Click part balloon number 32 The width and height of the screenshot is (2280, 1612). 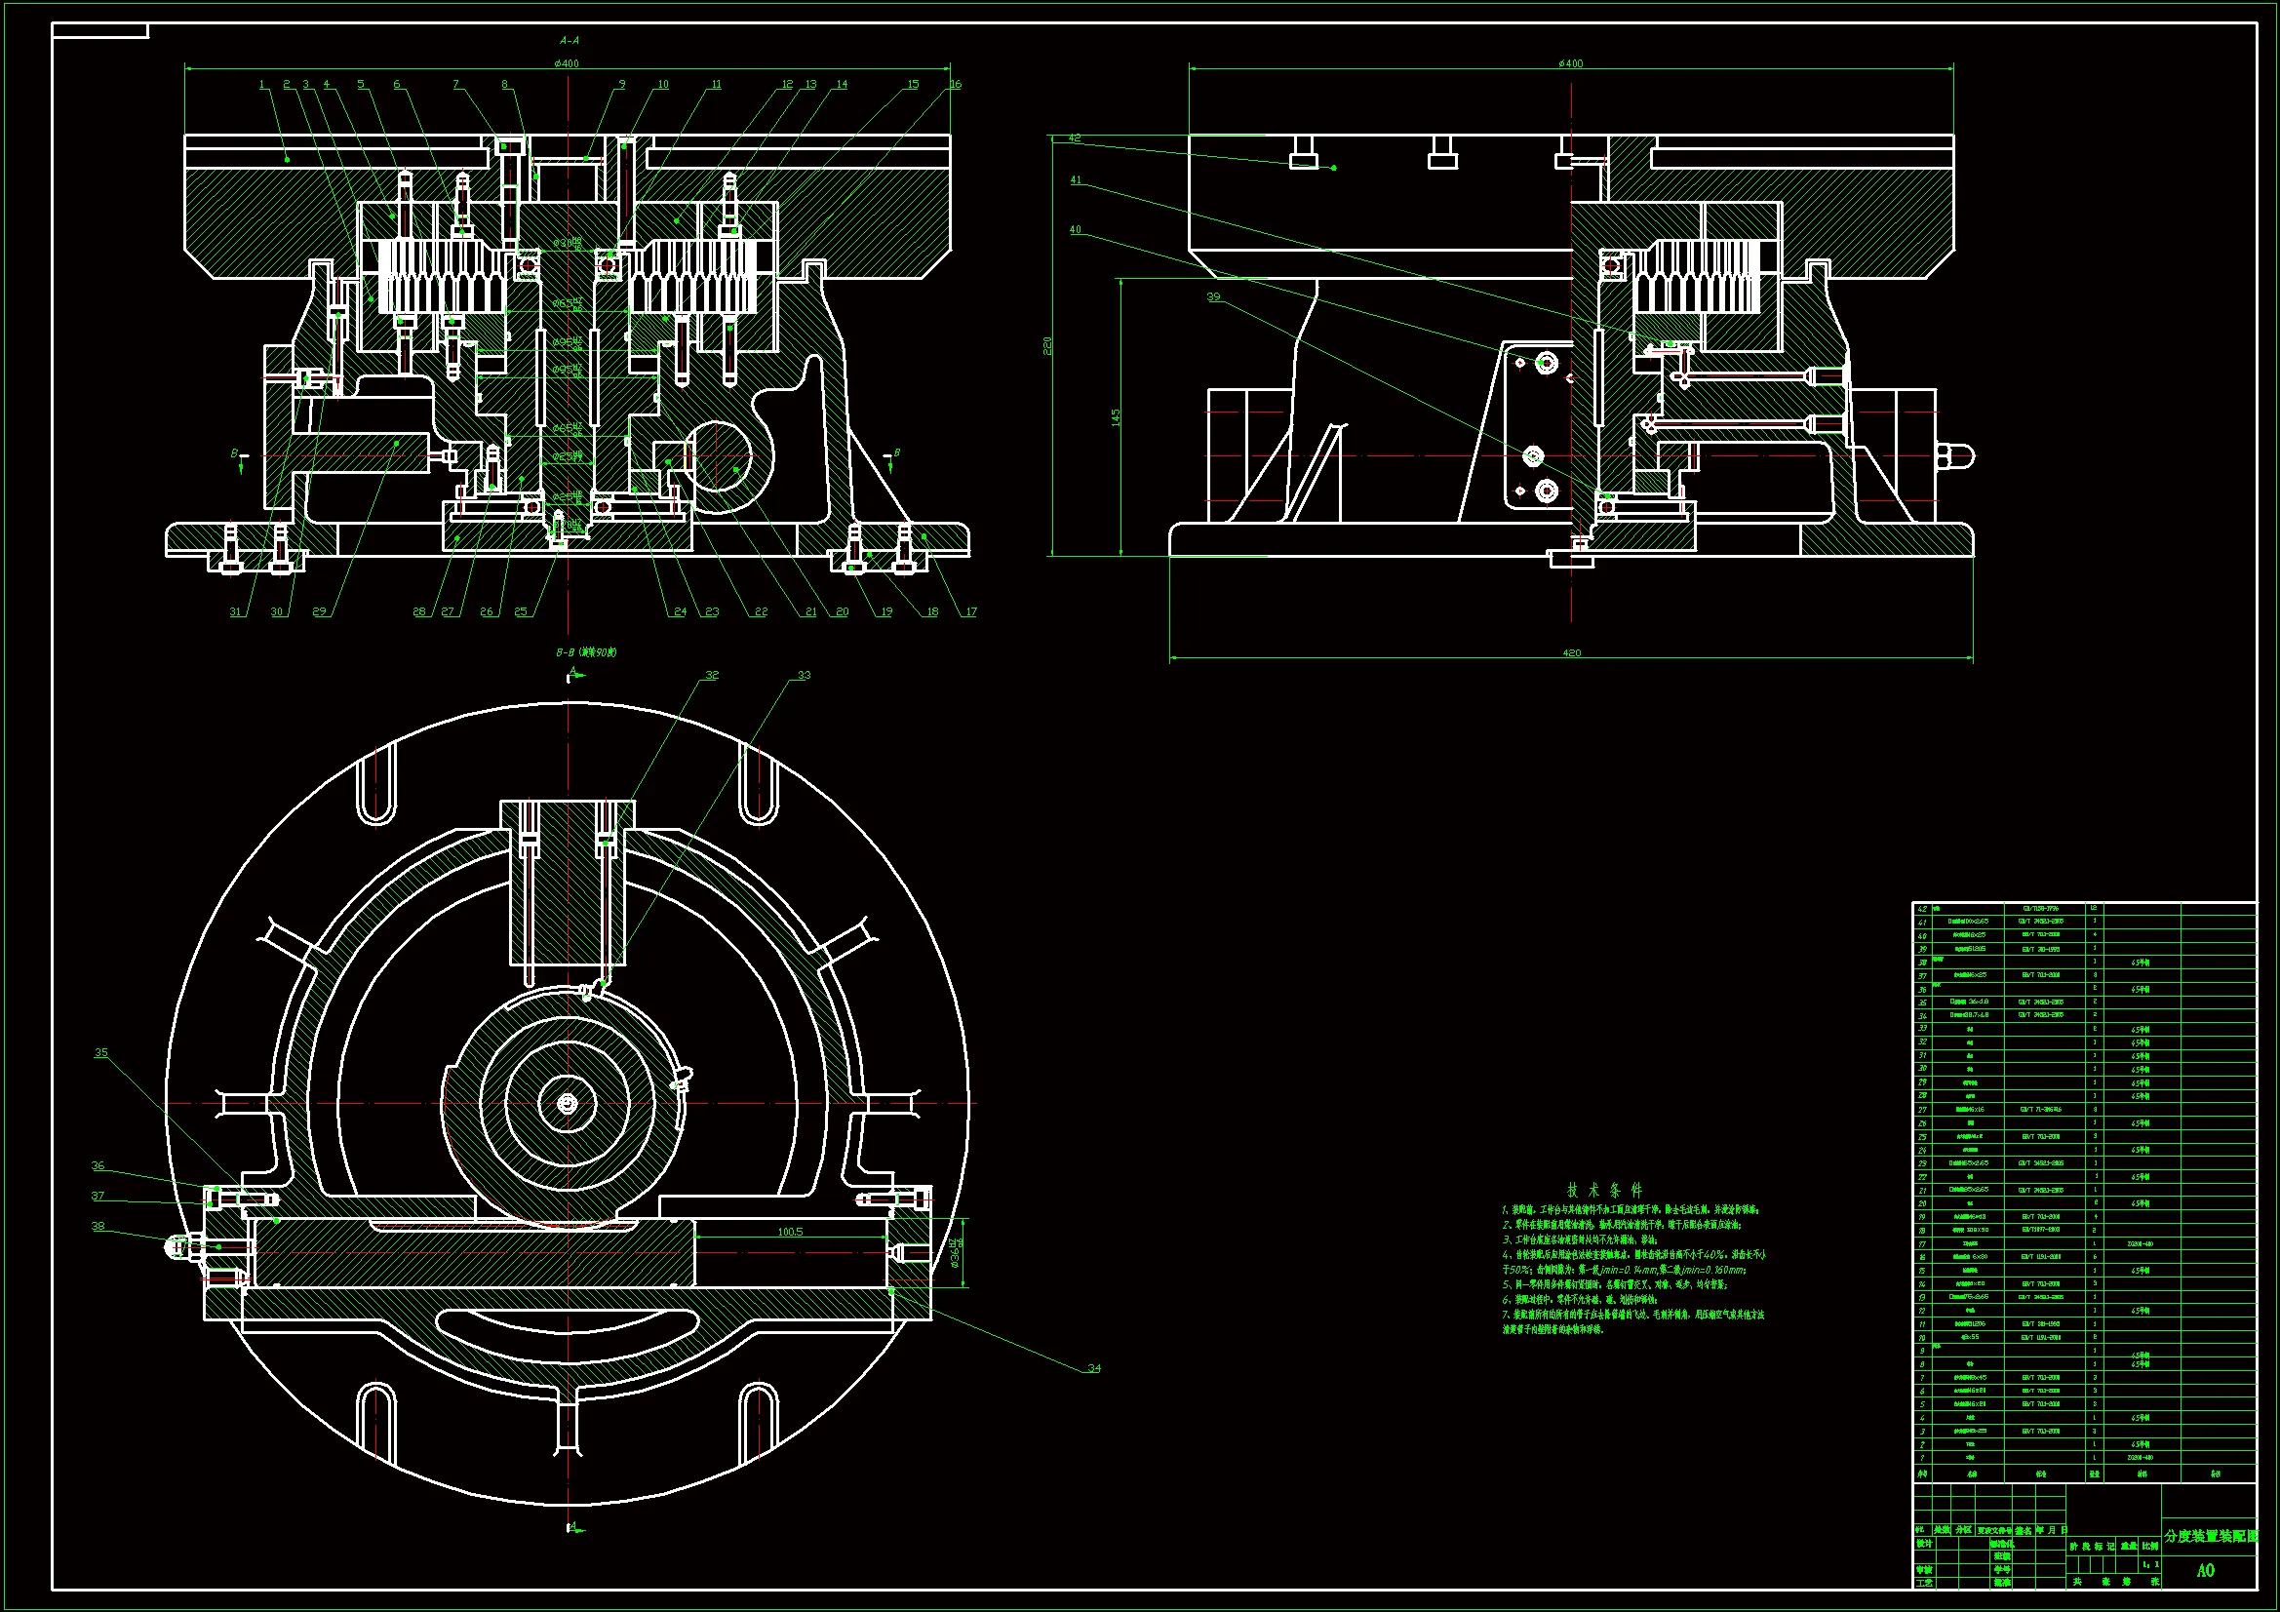click(711, 675)
